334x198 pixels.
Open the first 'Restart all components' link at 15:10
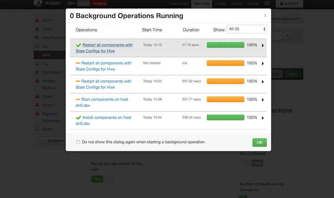[x=104, y=48]
